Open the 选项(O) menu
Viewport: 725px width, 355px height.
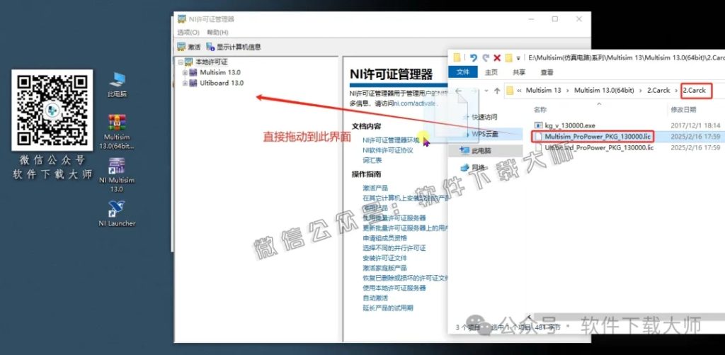coord(188,33)
